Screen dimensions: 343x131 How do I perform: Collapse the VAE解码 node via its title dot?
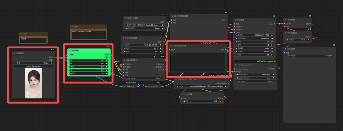tap(285, 20)
